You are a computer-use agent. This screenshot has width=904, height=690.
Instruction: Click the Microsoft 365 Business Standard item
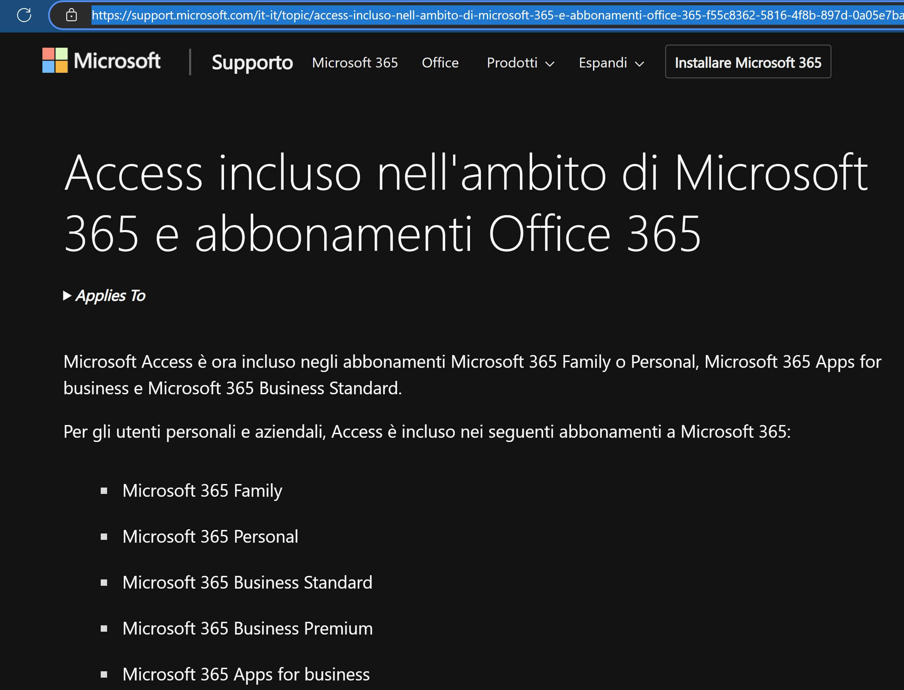click(x=247, y=583)
